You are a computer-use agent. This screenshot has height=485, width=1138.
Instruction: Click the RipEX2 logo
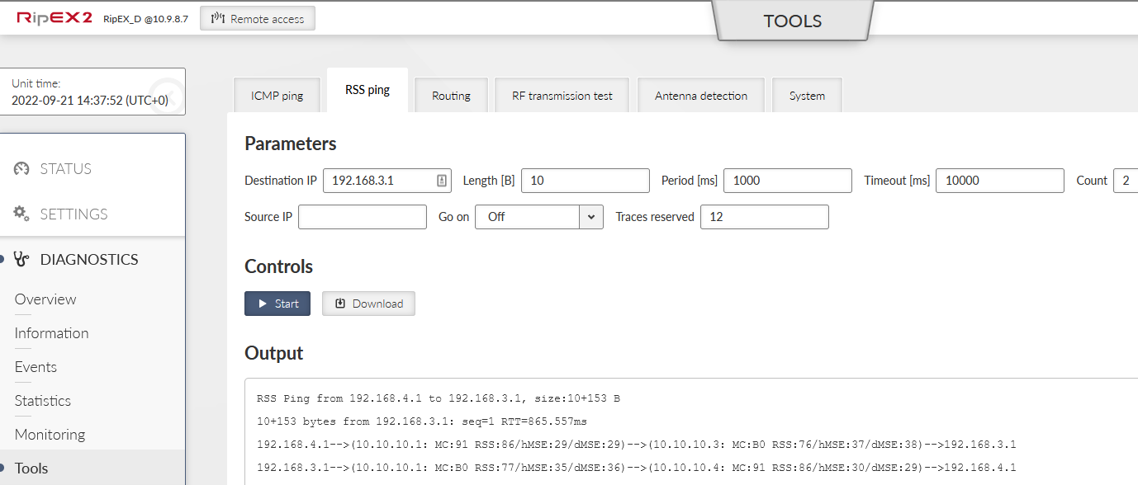tap(54, 17)
